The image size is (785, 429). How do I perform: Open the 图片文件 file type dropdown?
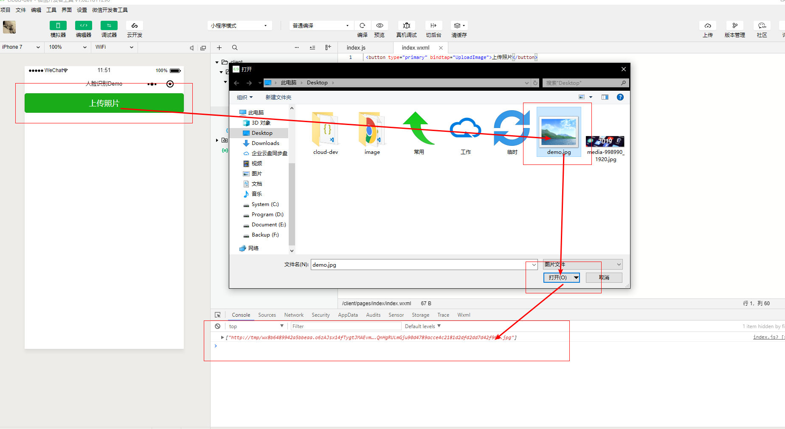(x=582, y=265)
